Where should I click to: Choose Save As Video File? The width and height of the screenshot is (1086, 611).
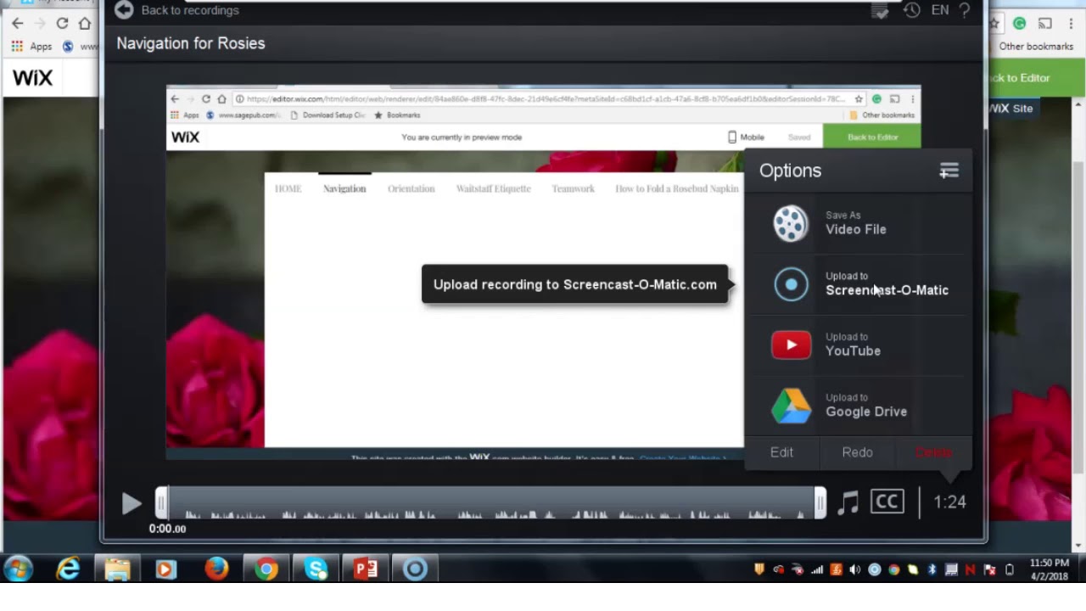pyautogui.click(x=859, y=224)
